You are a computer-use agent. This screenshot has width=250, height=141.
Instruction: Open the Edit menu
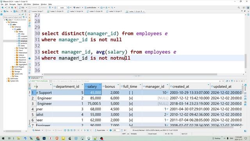6,4
